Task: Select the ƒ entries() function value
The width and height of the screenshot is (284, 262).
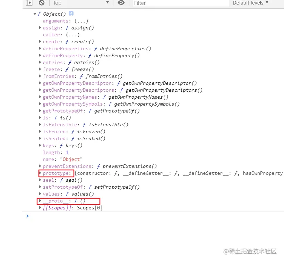Action: 84,63
